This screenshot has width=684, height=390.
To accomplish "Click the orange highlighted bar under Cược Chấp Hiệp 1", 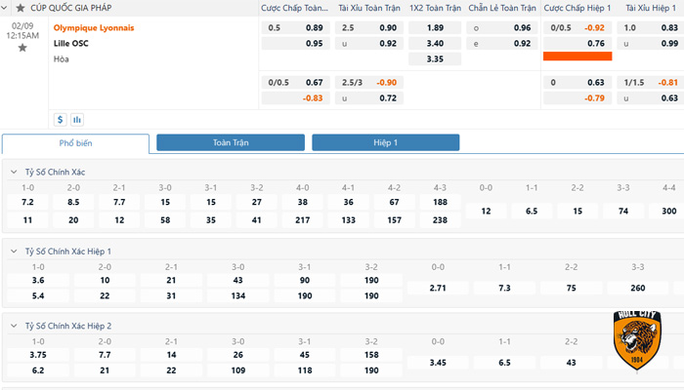I will pyautogui.click(x=577, y=57).
